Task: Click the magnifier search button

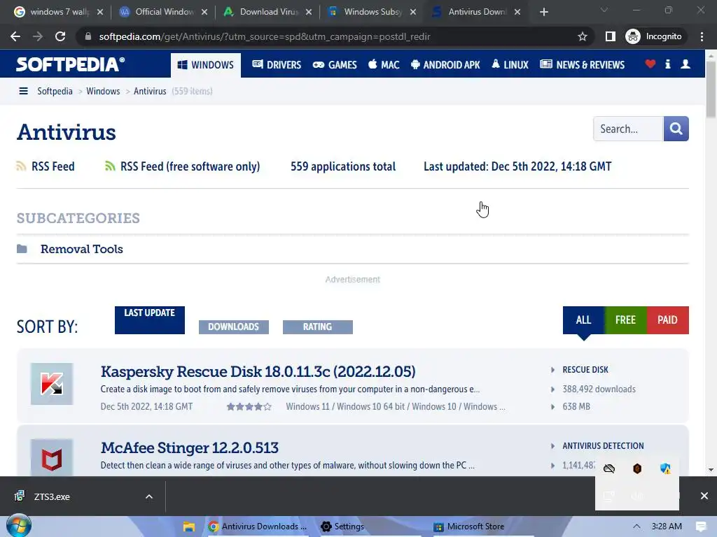Action: (x=676, y=129)
